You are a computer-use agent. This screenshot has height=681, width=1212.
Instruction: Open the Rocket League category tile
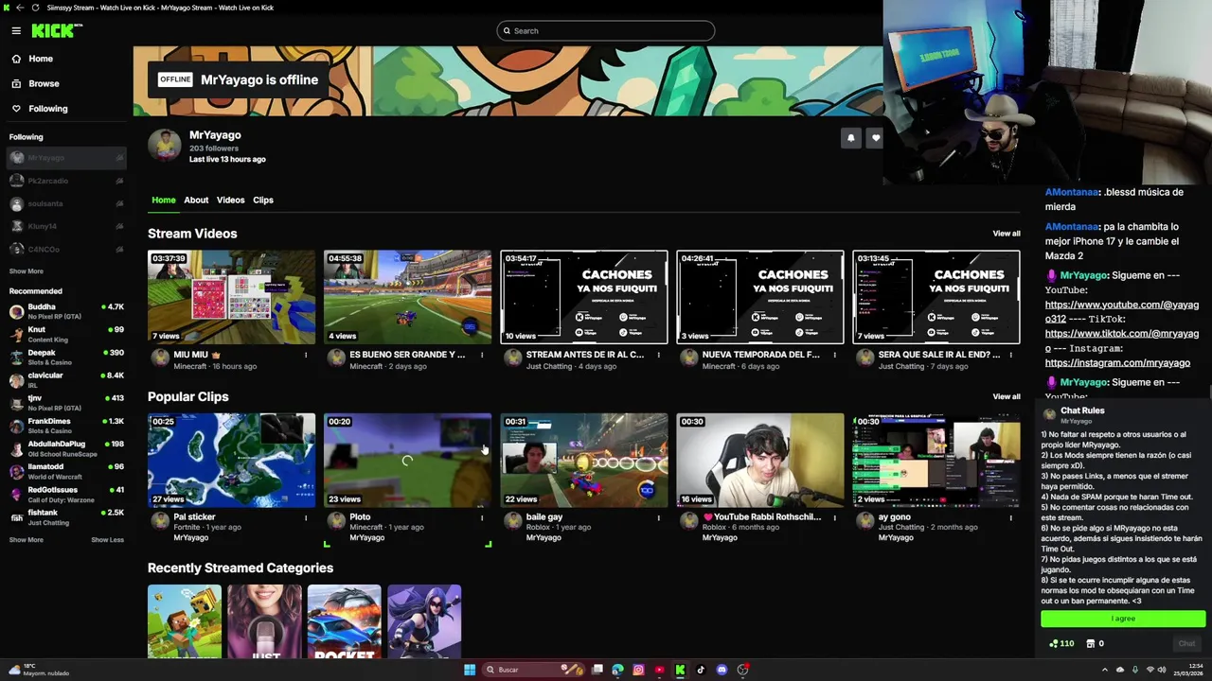tap(345, 621)
